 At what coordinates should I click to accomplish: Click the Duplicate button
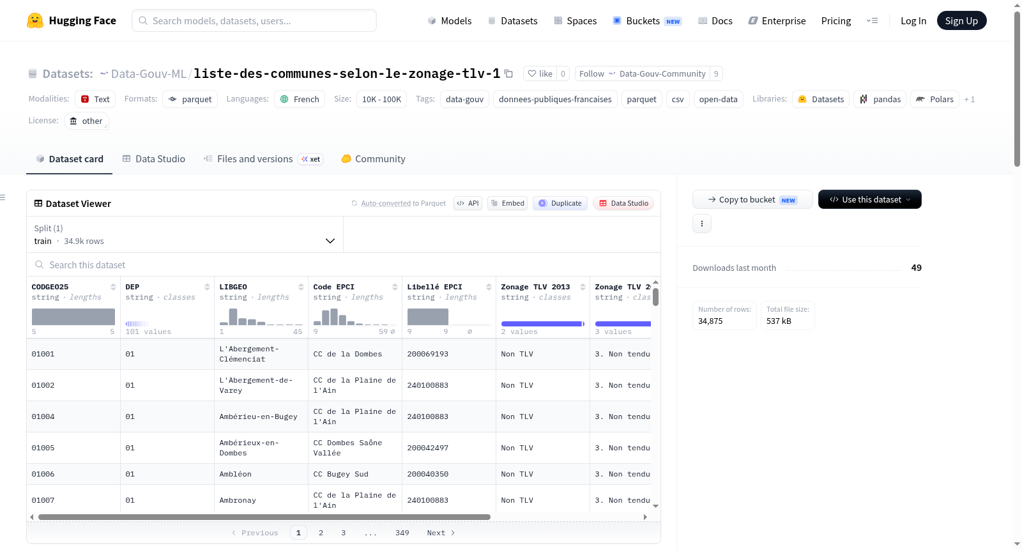[560, 203]
